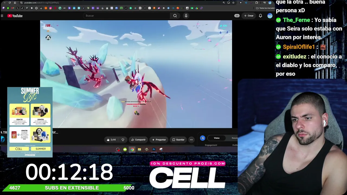Click the Preguntar button
Image resolution: width=347 pixels, height=195 pixels.
pyautogui.click(x=159, y=140)
